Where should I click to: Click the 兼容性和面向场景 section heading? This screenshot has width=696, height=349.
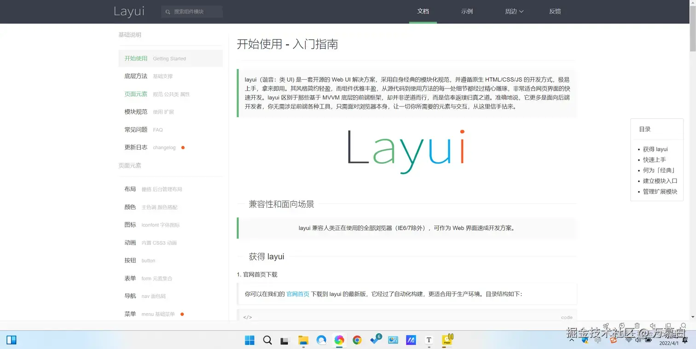click(x=281, y=204)
